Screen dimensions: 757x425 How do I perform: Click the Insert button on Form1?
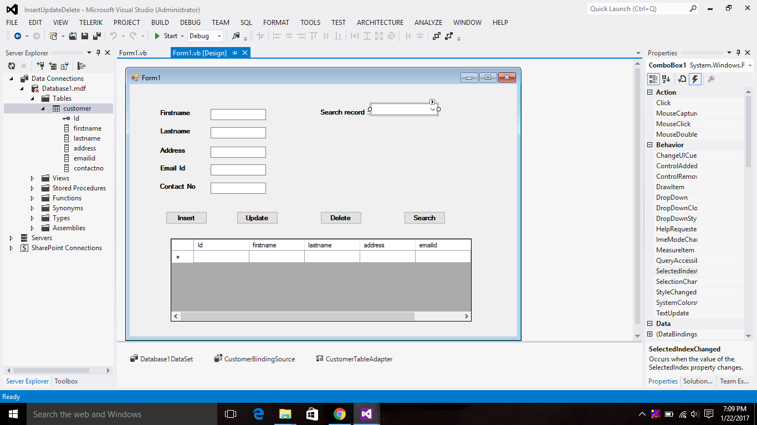186,217
